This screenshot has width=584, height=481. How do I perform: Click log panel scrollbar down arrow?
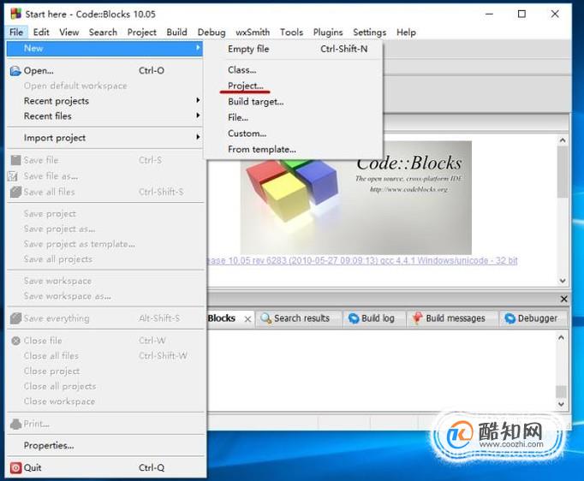561,404
